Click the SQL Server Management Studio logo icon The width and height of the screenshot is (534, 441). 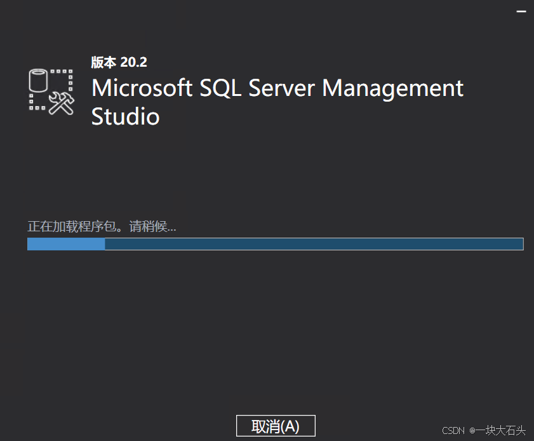[x=51, y=92]
